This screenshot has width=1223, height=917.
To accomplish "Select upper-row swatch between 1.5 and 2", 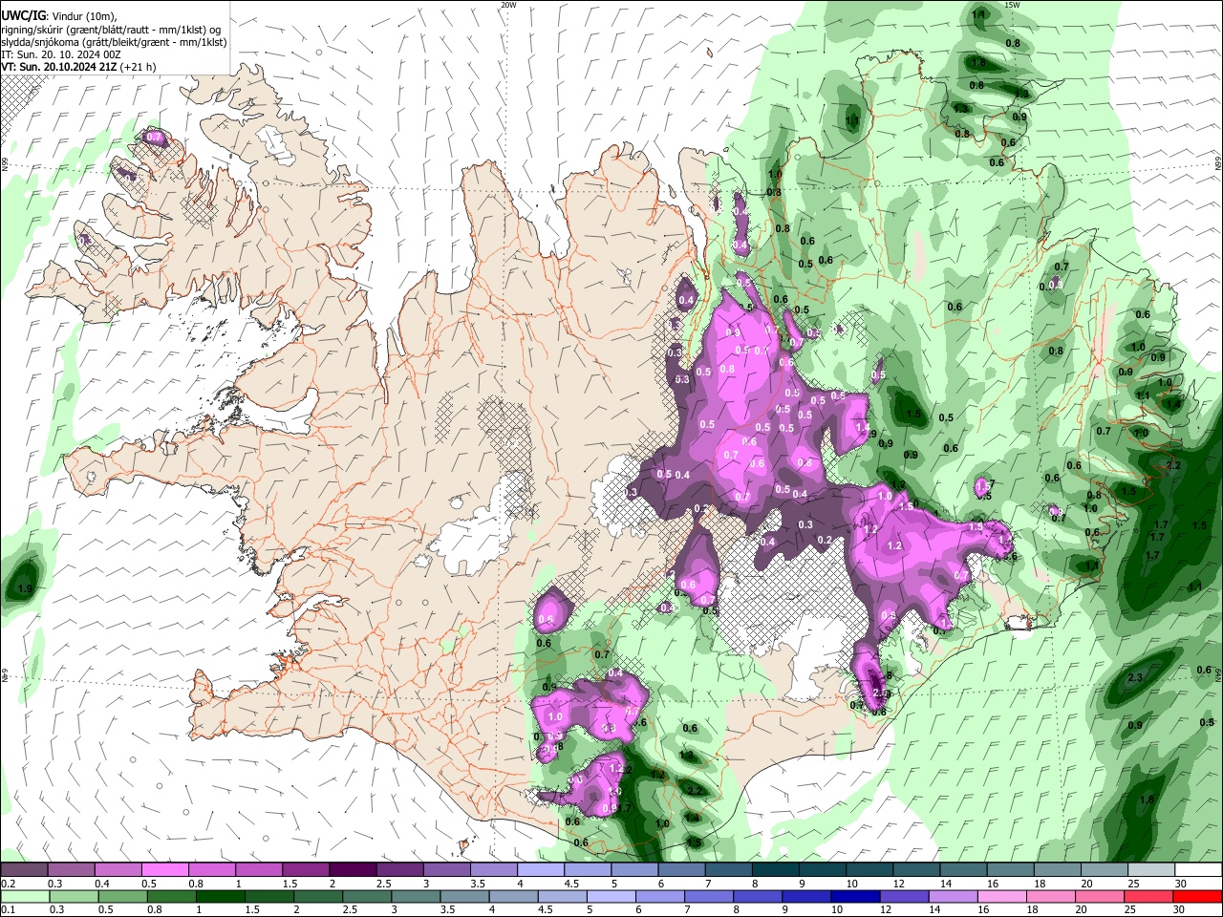I will click(306, 870).
